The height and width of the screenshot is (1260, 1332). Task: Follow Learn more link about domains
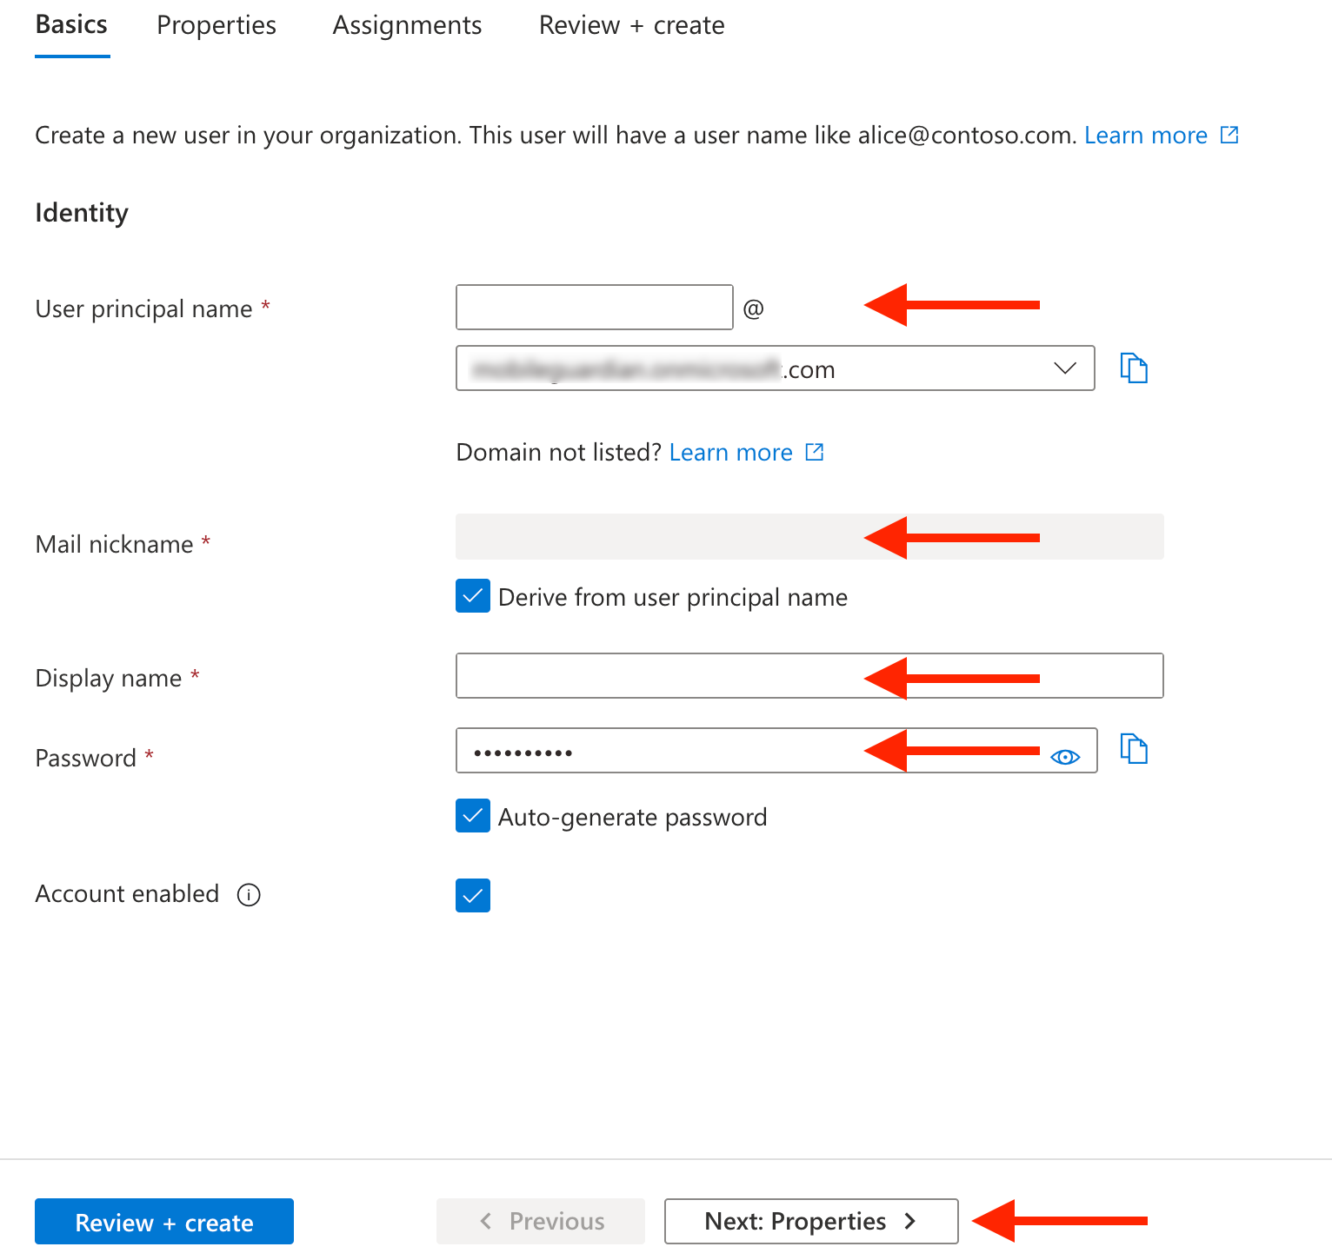pyautogui.click(x=731, y=452)
